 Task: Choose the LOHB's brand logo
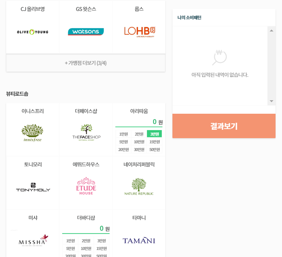pyautogui.click(x=139, y=32)
